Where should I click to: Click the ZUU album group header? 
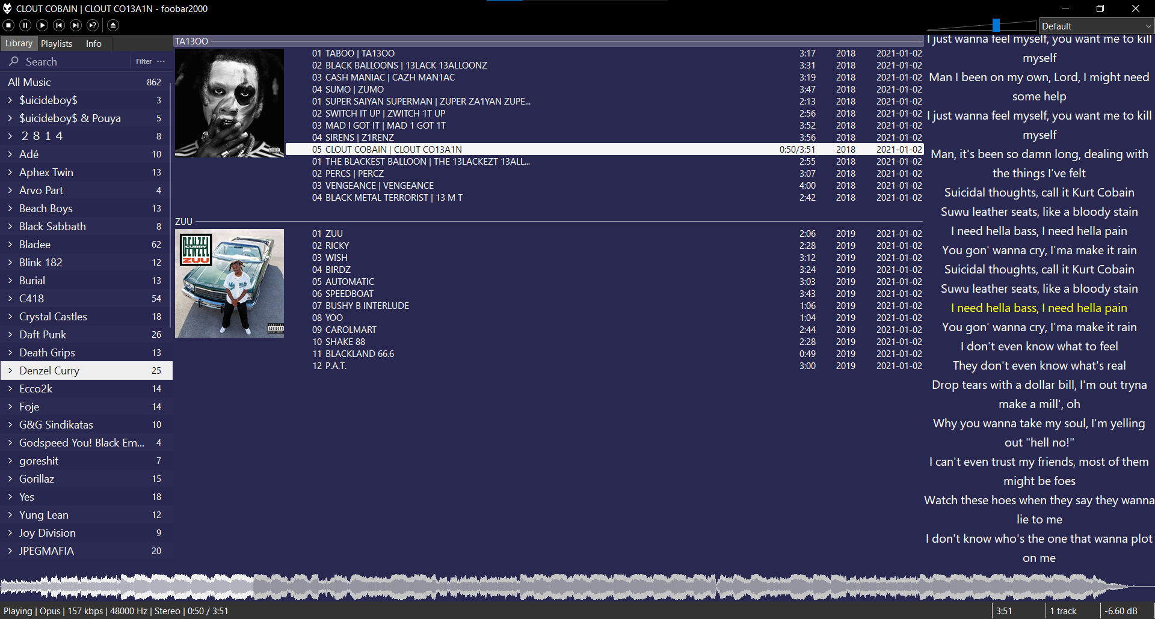click(549, 221)
